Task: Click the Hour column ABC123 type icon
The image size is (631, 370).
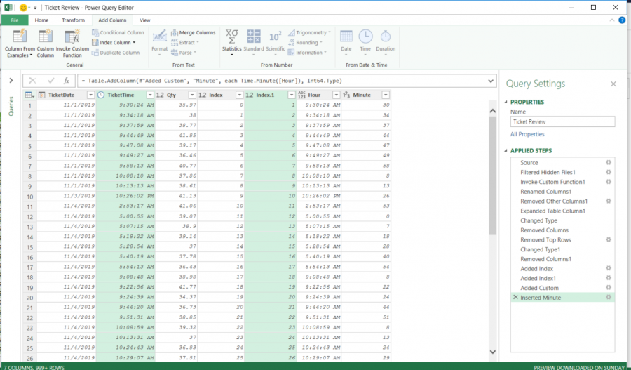Action: [301, 95]
